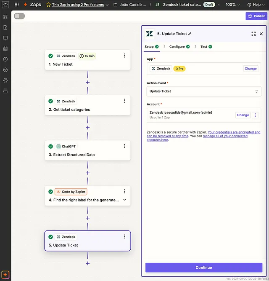Open the Action event dropdown
Viewport: 269px width, 281px height.
click(204, 91)
